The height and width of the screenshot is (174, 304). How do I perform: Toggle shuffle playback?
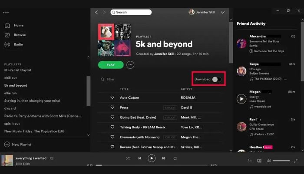point(128,158)
